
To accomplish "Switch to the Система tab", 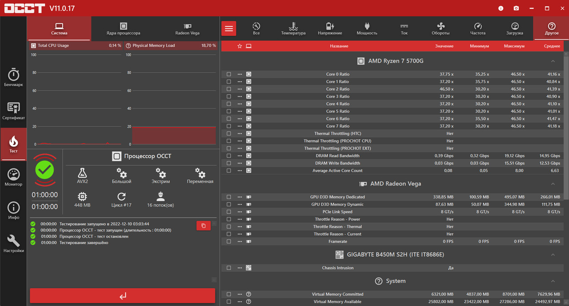I will pos(59,28).
